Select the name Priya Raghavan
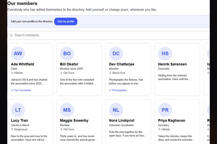Image resolution: width=217 pixels, height=144 pixels. point(172,120)
